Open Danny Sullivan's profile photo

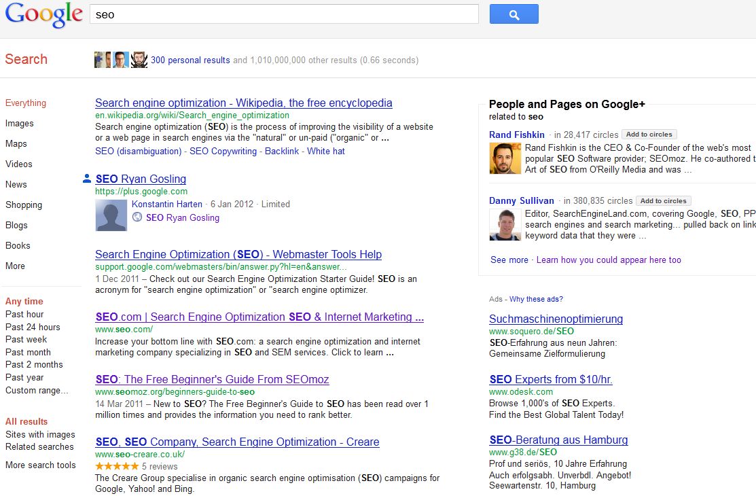coord(505,225)
